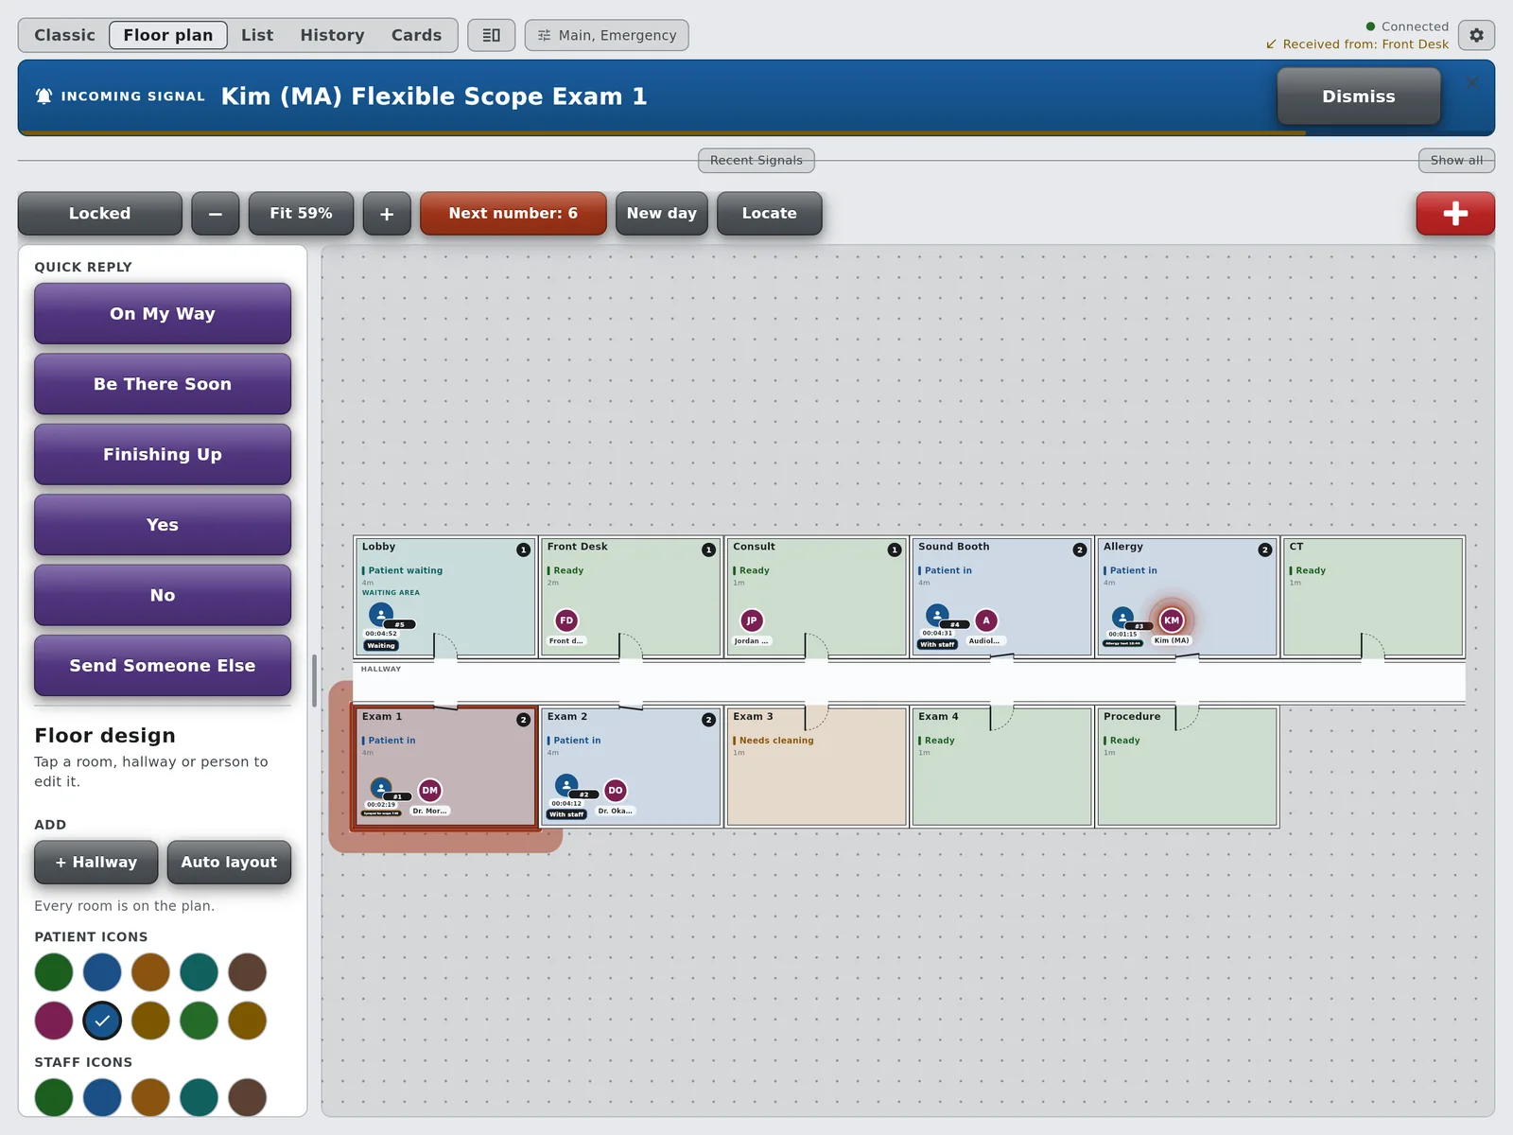Screen dimensions: 1513x1135
Task: Click Show all signals
Action: click(x=1456, y=160)
